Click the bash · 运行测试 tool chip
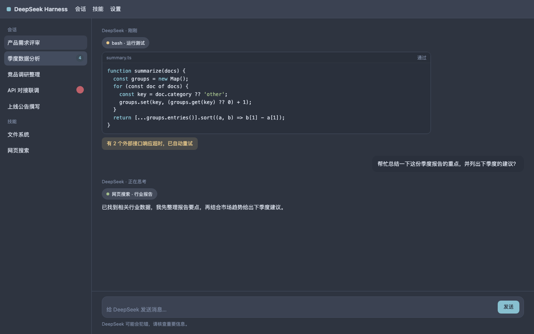The image size is (534, 334). point(126,43)
